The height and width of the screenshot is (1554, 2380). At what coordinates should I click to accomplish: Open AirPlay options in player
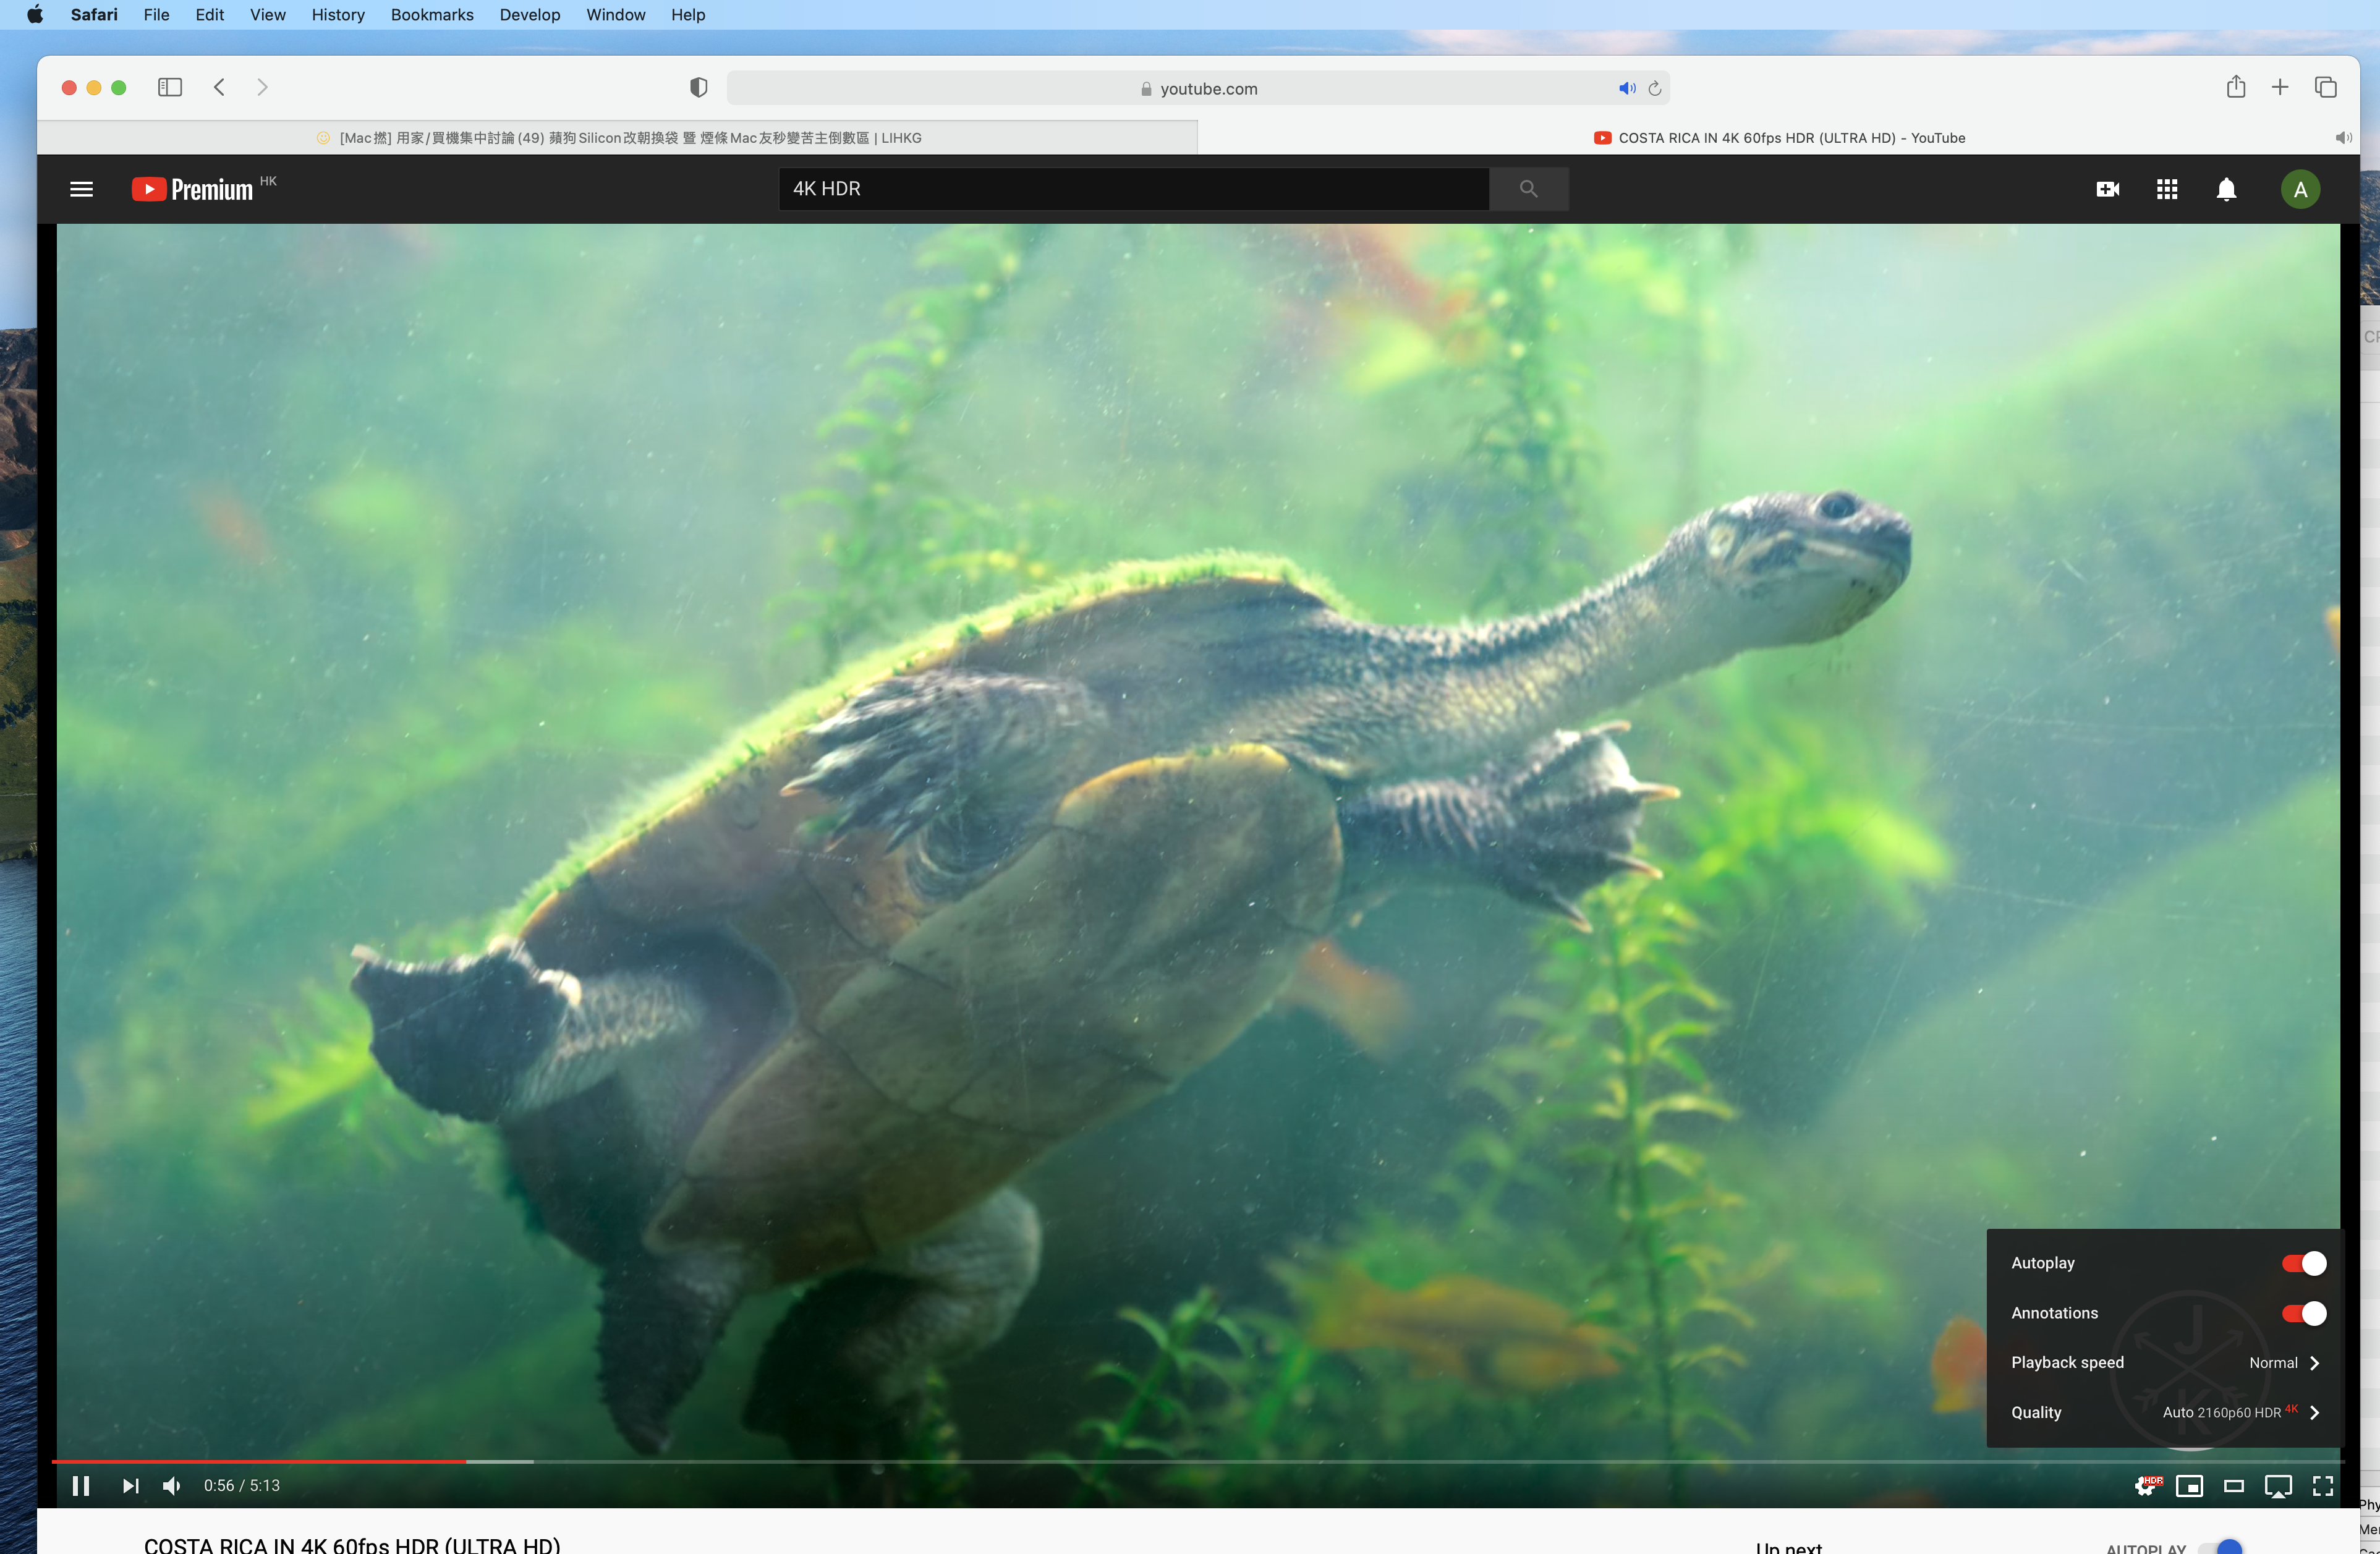2278,1486
